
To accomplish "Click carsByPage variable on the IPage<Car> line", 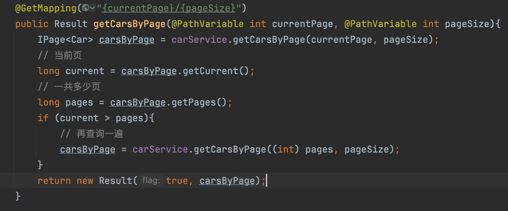I will (127, 40).
